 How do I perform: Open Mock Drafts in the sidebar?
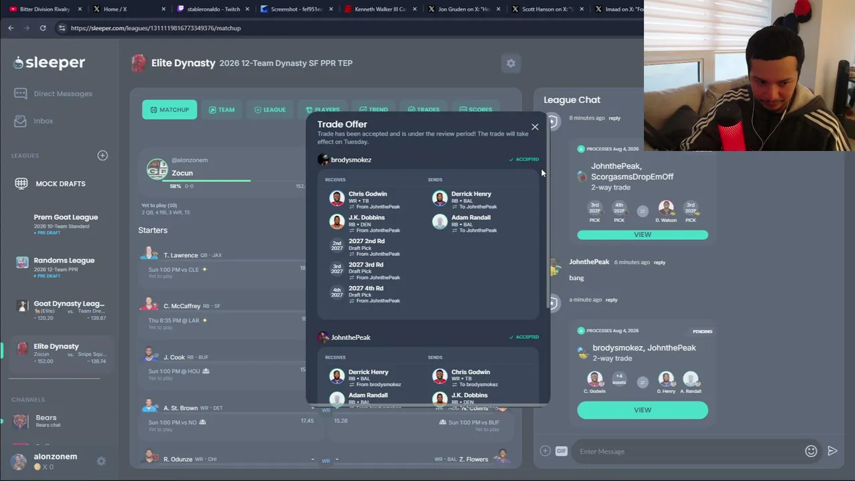(x=50, y=184)
